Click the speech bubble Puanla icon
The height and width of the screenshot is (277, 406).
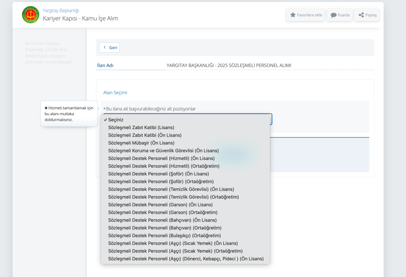click(333, 15)
